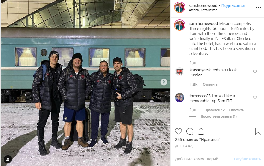The width and height of the screenshot is (264, 166).
Task: Open the comment speech bubble icon
Action: (190, 131)
